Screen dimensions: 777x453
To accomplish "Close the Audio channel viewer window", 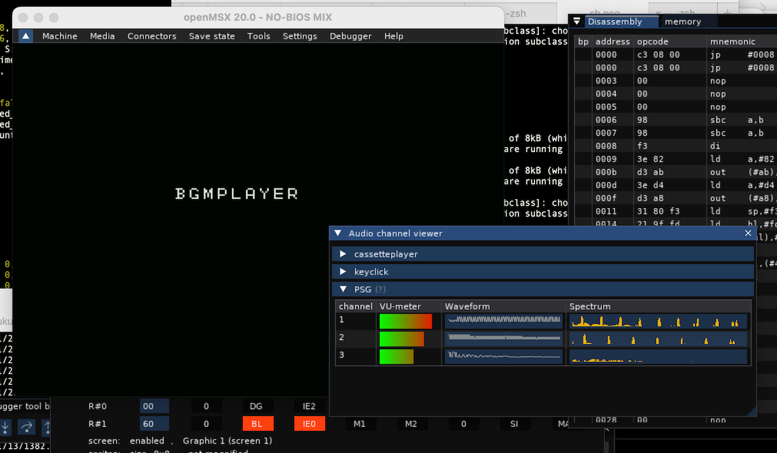I will (748, 233).
